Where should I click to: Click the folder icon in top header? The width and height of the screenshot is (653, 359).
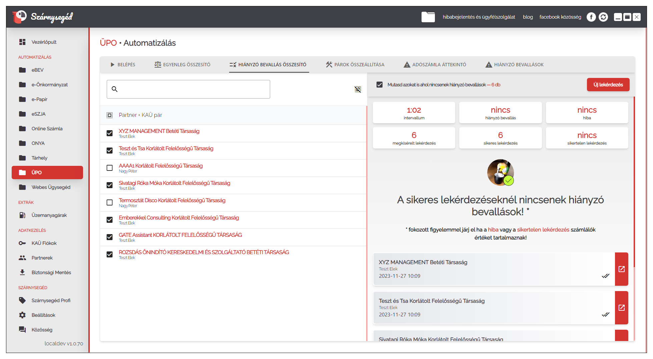click(x=428, y=17)
